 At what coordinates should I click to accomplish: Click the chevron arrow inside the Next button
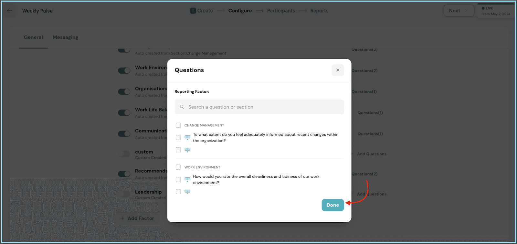[x=466, y=11]
